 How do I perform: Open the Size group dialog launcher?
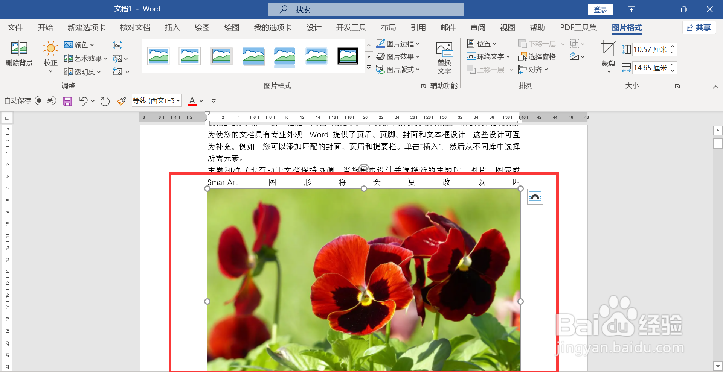coord(677,86)
